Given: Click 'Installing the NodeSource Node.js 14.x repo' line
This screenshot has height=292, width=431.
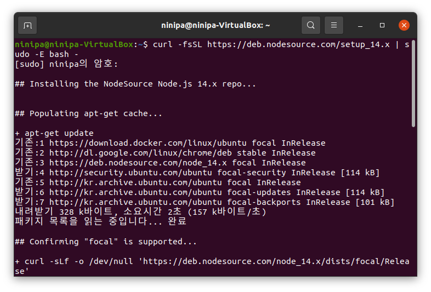Looking at the screenshot, I should tap(135, 84).
